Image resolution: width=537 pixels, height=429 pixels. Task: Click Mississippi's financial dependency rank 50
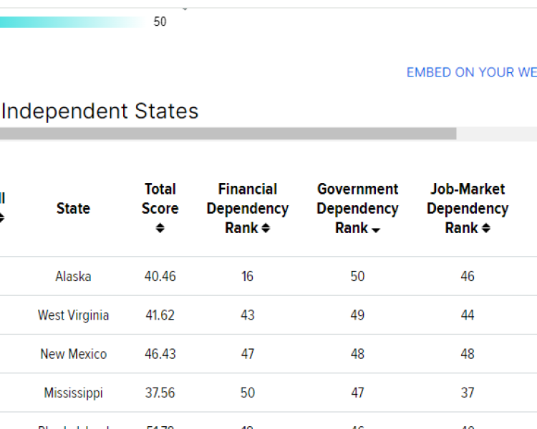click(x=247, y=393)
